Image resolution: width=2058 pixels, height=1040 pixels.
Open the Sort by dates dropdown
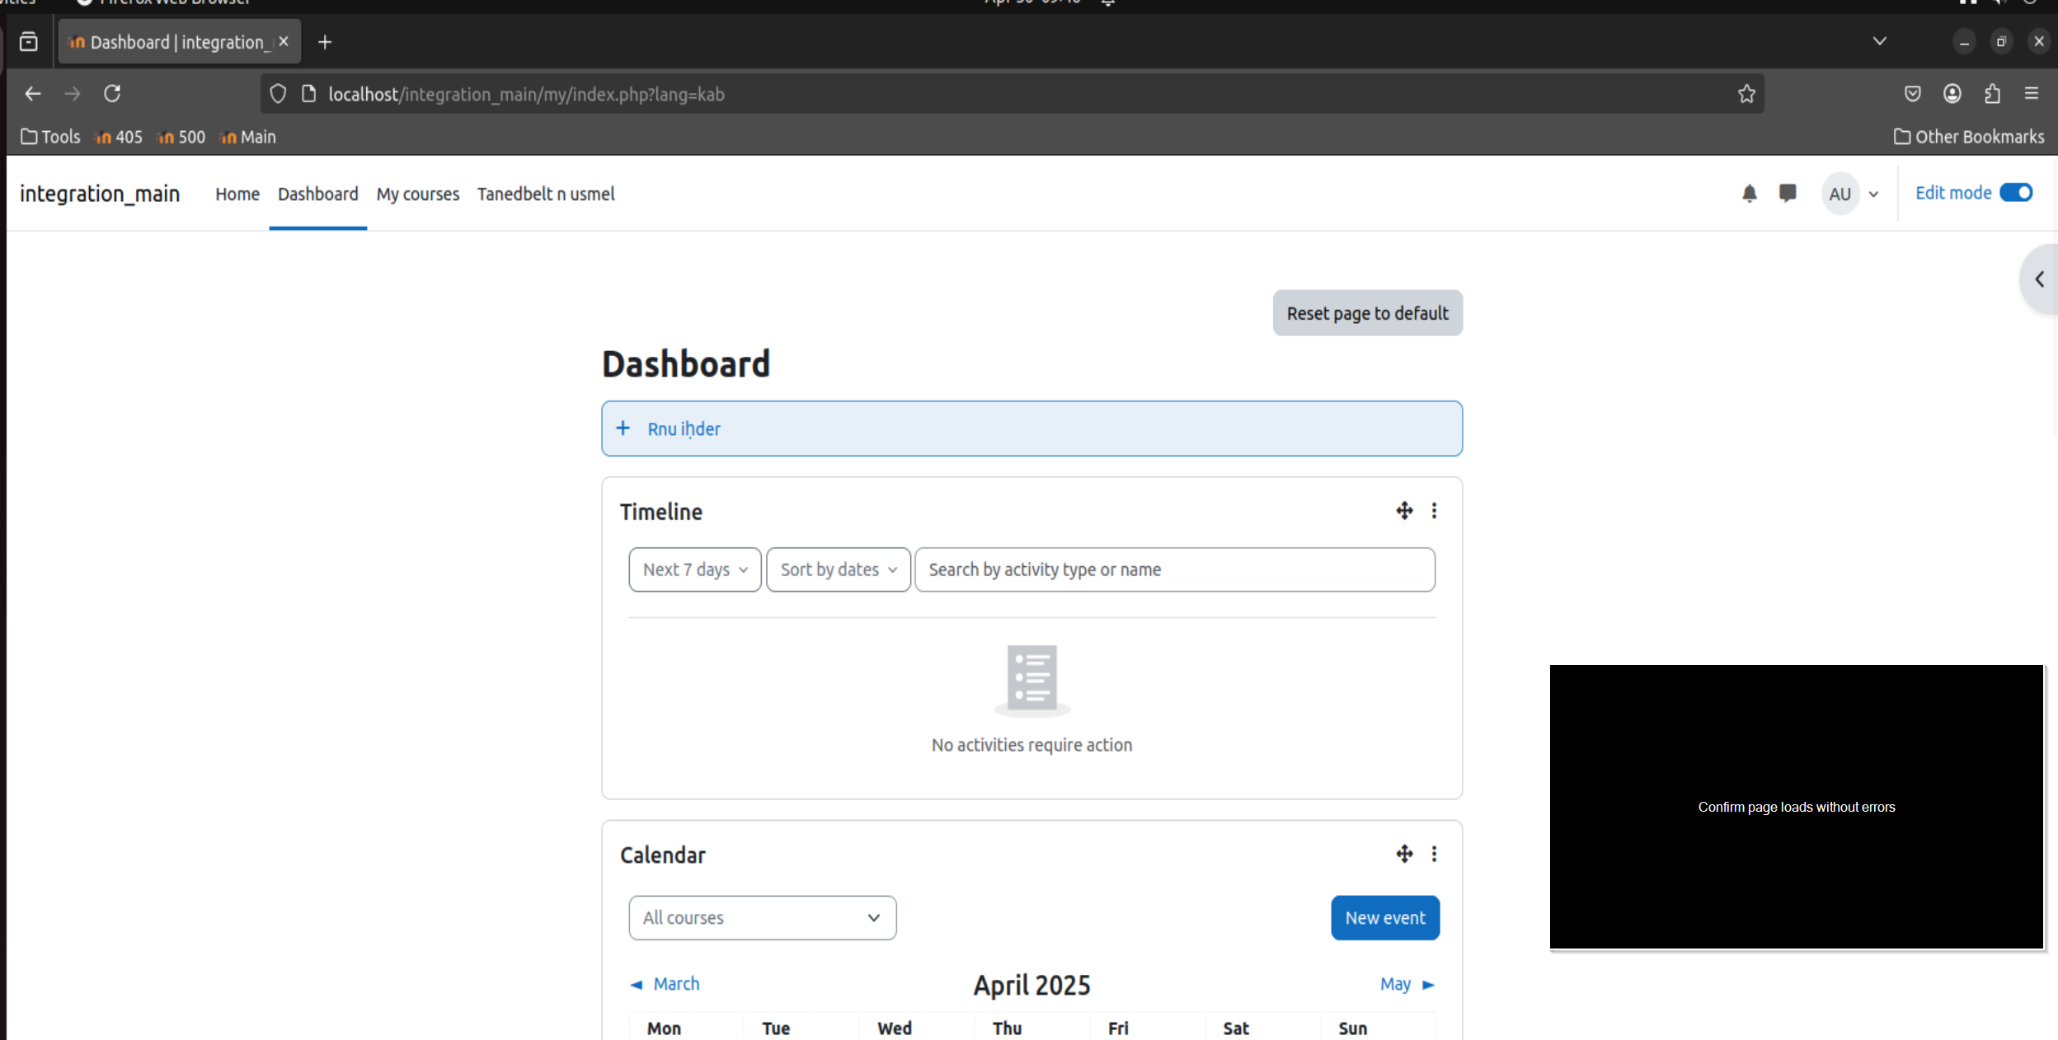[x=838, y=569]
